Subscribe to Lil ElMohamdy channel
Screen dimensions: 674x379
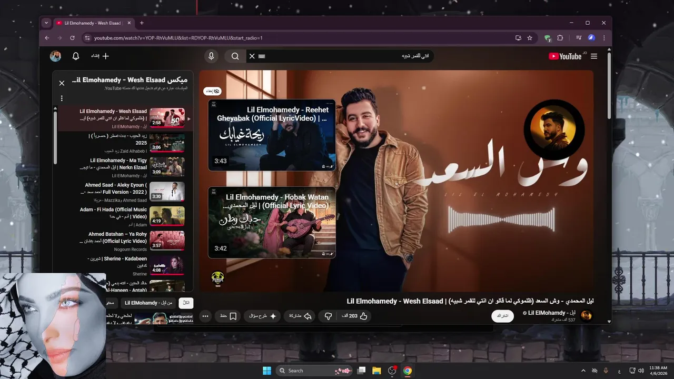click(503, 316)
